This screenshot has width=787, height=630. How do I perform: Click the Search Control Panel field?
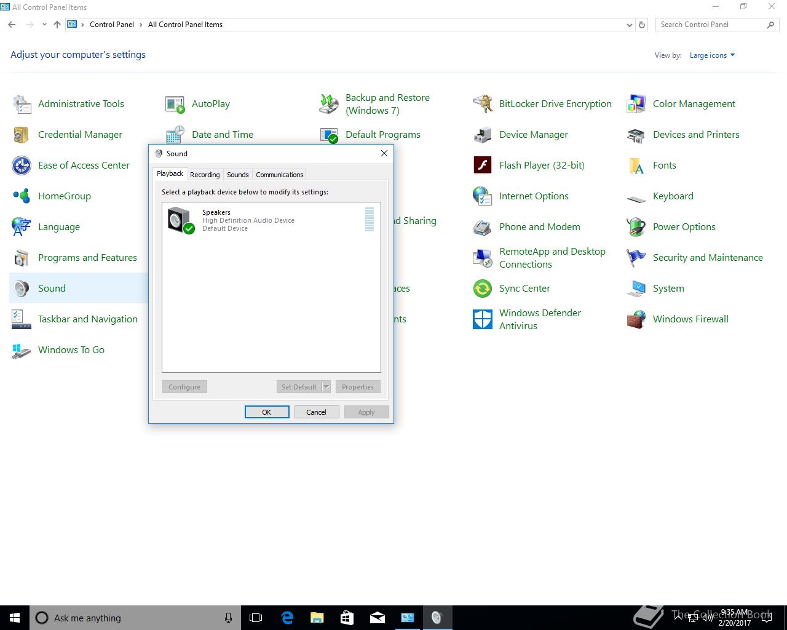tap(710, 25)
